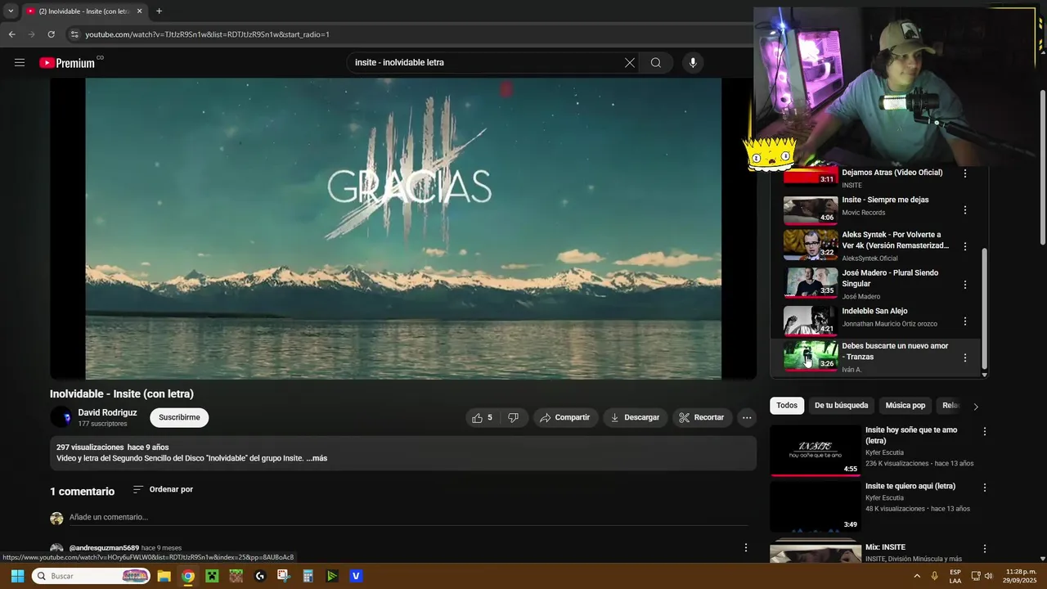Switch to the Inolvidable - Insite tab
Screen dimensions: 1047x589
click(84, 11)
